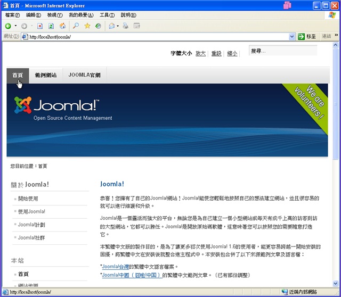
Task: Open the 檔案(F) menu
Action: (12, 15)
